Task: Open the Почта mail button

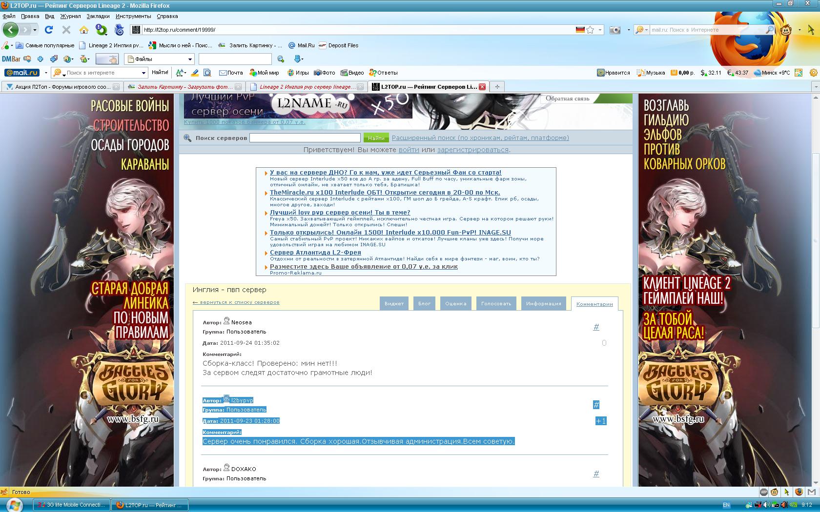Action: tap(230, 73)
